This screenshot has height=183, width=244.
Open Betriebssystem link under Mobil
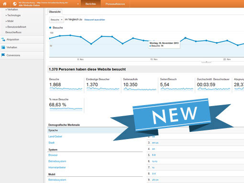(57, 180)
